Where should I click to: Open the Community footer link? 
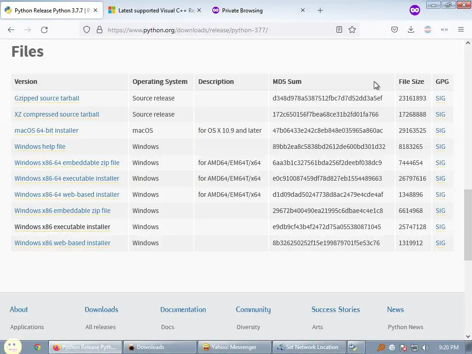pyautogui.click(x=253, y=310)
